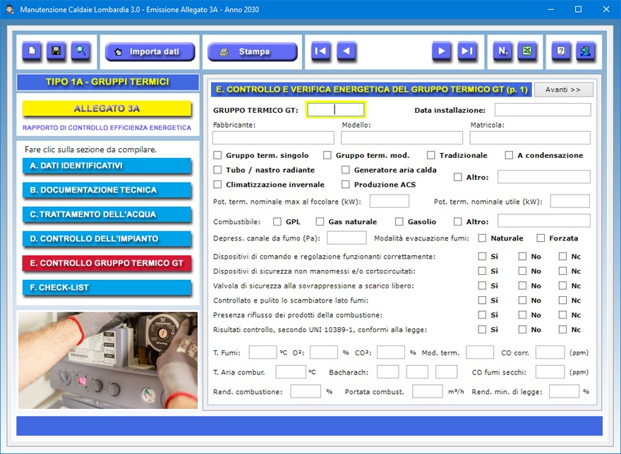Click the Depress. canale da fumo field

coord(346,238)
